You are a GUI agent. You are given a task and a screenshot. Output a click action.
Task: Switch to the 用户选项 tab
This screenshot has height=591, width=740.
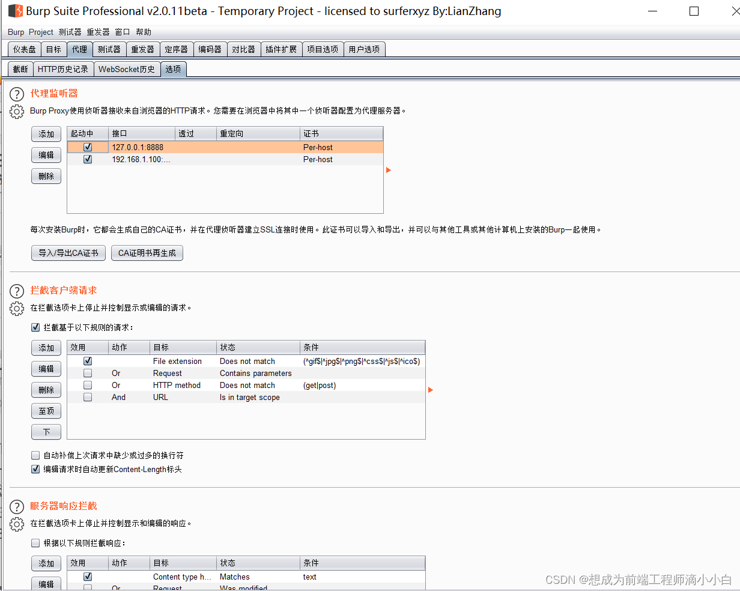click(364, 50)
